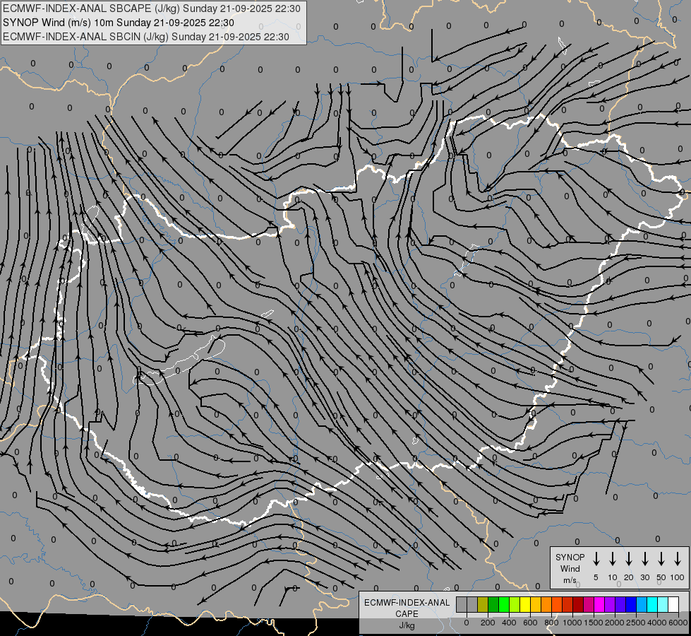Click the wind legend arrow above 10

612,559
